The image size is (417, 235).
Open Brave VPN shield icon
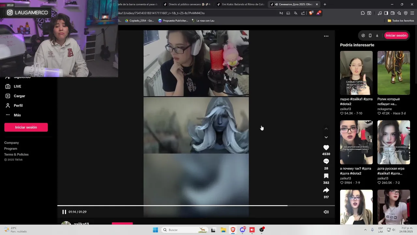click(x=406, y=13)
